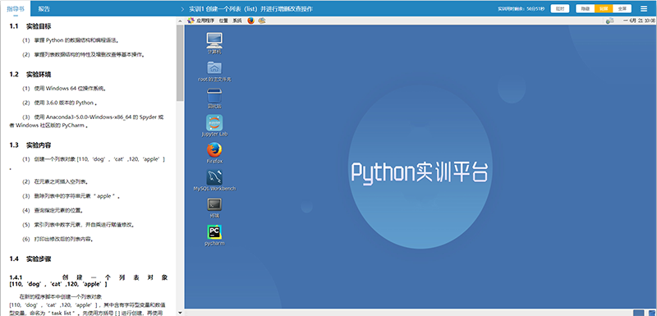Launch pycharm from the desktop
The width and height of the screenshot is (657, 316).
[x=214, y=236]
